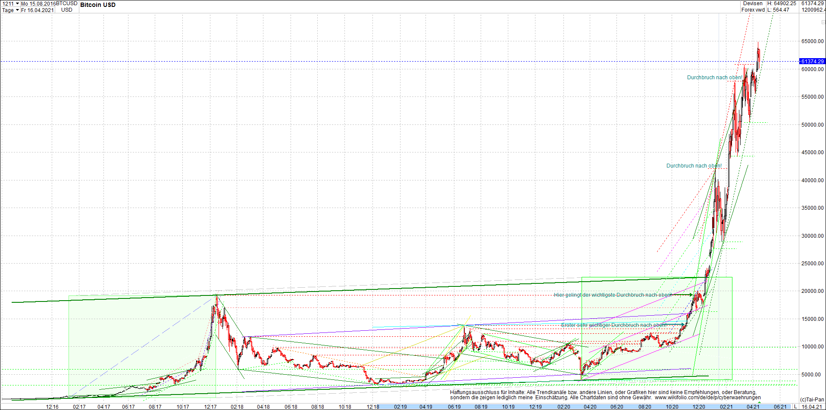Click the 10'18 label on the time axis
826x410 pixels.
pos(345,407)
